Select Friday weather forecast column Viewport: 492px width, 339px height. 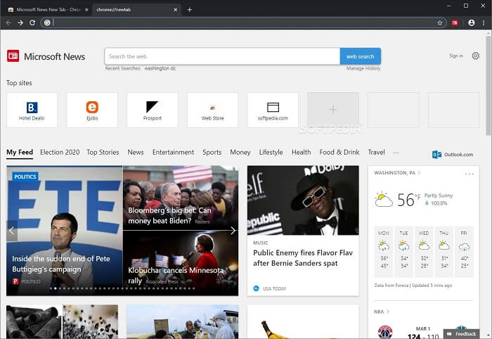[464, 251]
